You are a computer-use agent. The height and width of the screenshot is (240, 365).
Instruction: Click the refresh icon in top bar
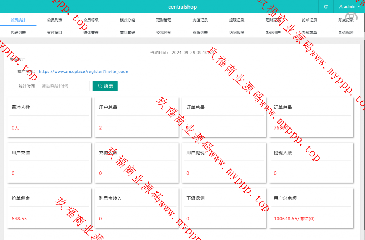(x=325, y=7)
